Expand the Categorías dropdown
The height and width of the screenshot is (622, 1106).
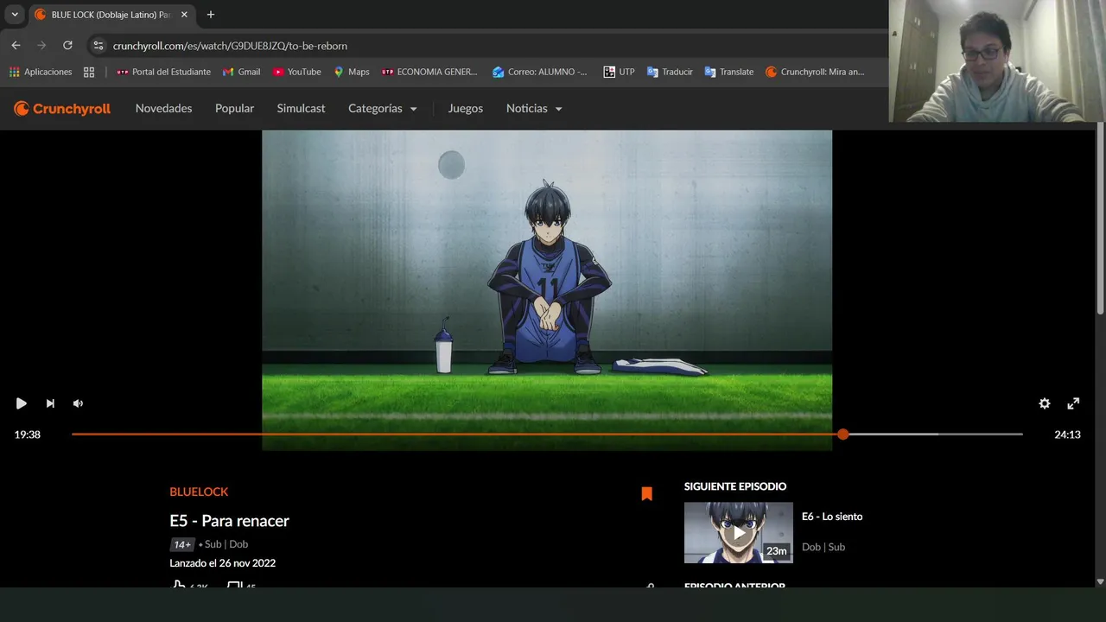382,108
